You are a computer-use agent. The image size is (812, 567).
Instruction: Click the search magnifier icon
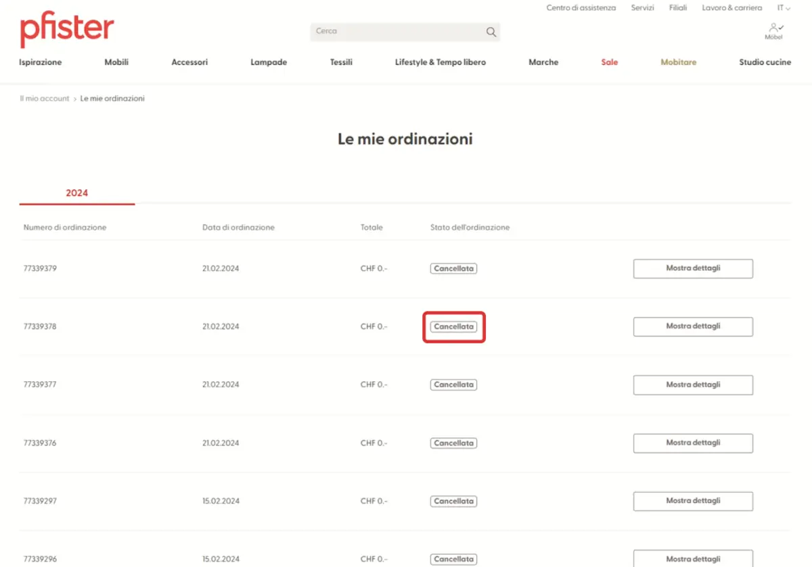point(491,32)
